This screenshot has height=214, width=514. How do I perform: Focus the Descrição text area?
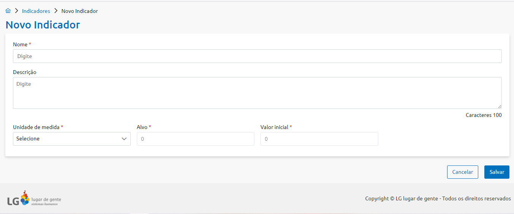tap(257, 93)
